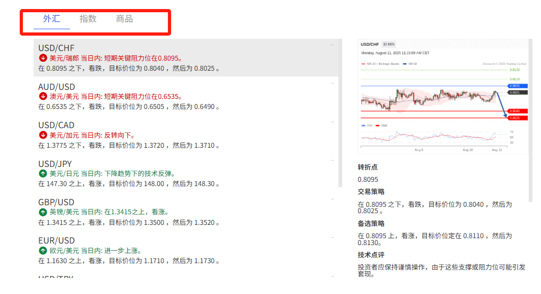Click the green up arrow icon for 美元/日元

[x=43, y=173]
